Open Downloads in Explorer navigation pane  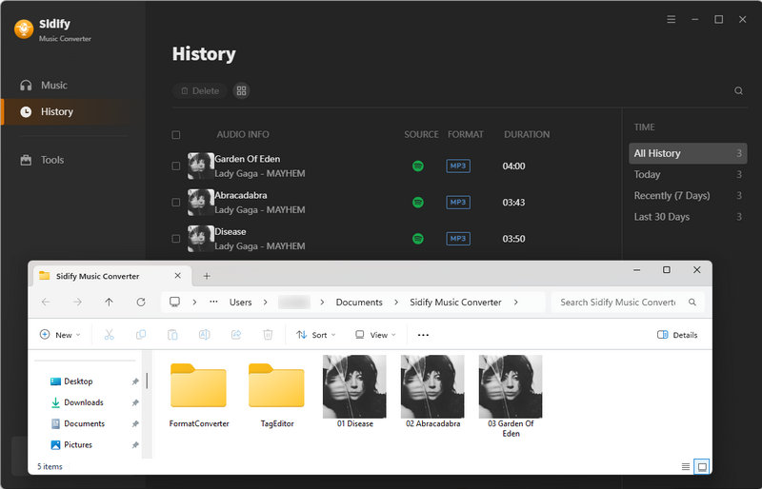[x=84, y=402]
